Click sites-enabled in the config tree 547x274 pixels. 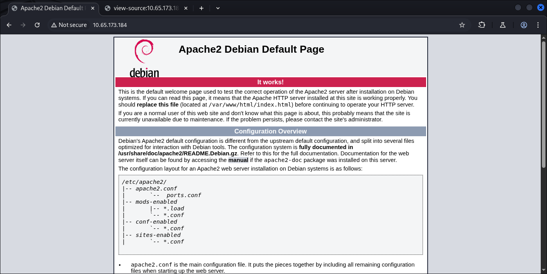click(158, 235)
